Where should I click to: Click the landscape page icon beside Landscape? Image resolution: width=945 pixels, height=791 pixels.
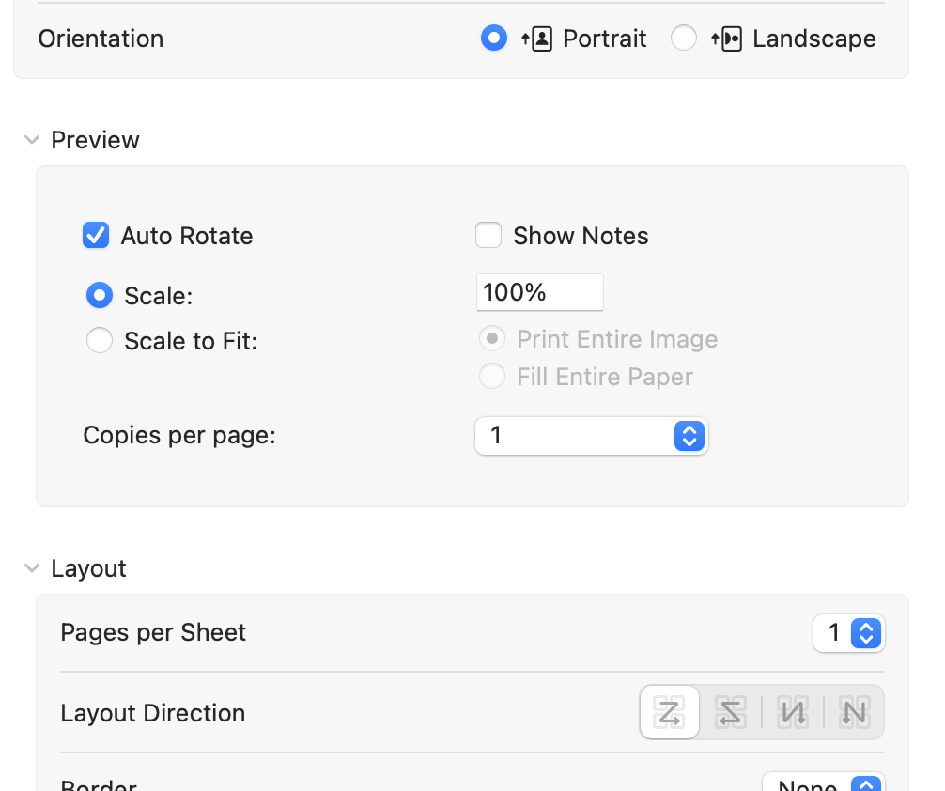tap(728, 39)
